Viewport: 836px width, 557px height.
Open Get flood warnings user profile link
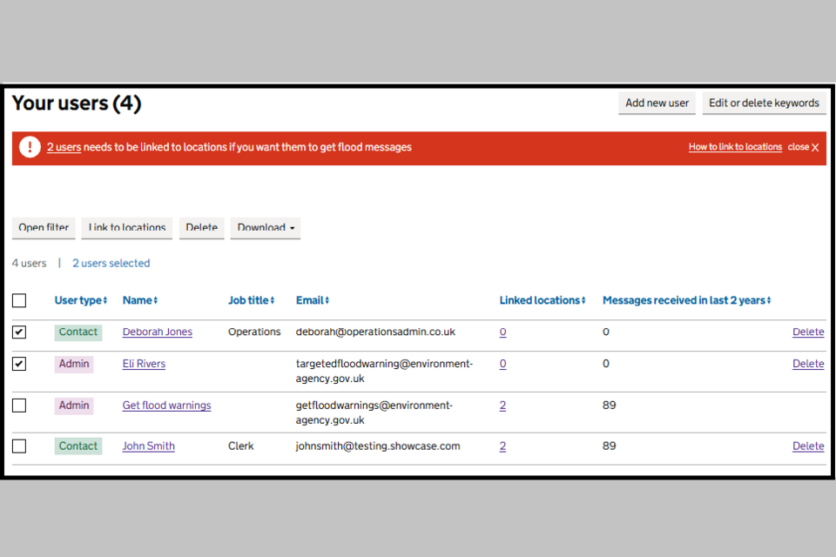coord(166,406)
